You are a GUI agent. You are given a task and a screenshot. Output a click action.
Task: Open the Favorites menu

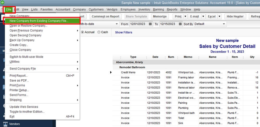pyautogui.click(x=47, y=9)
